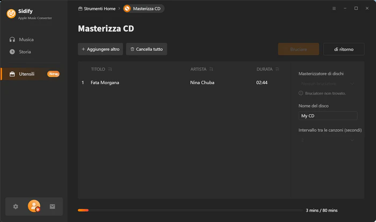The width and height of the screenshot is (376, 222).
Task: Open the Intervallo tra le canzoni dropdown
Action: pos(328,140)
